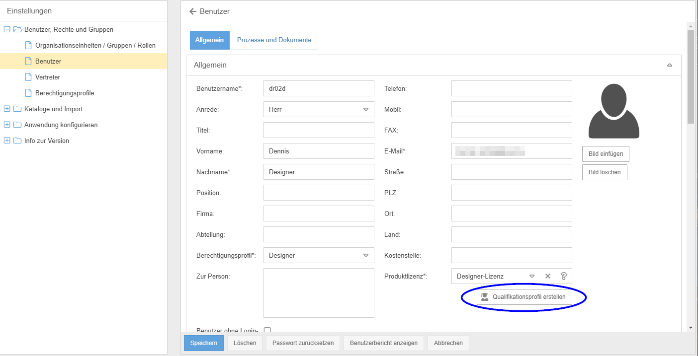Click the Vertreter document icon
This screenshot has width=698, height=356.
[x=28, y=77]
